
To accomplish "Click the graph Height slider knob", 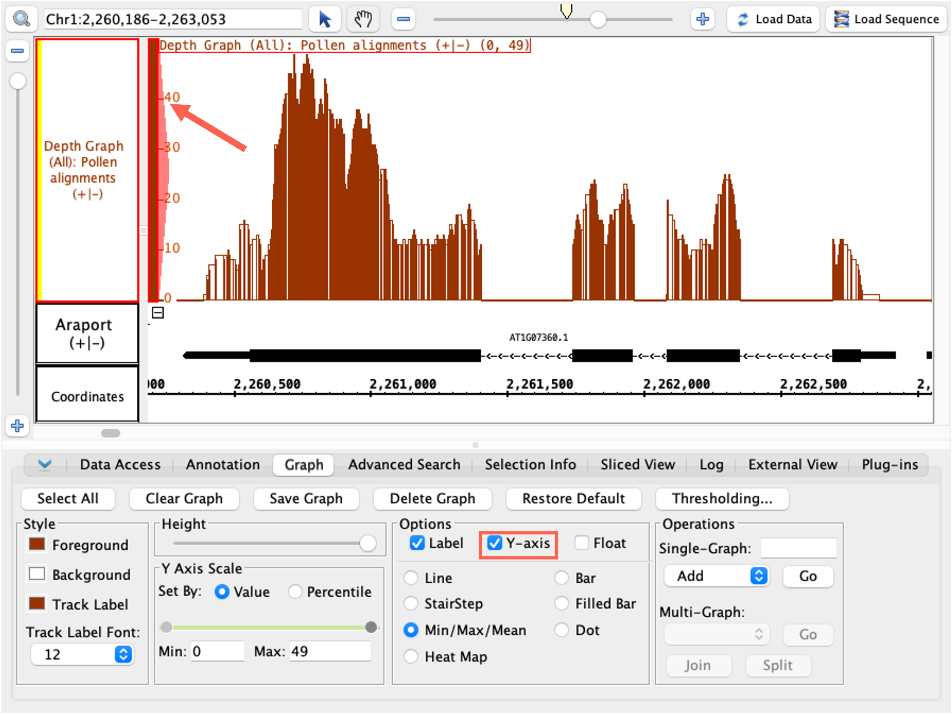I will click(x=368, y=543).
